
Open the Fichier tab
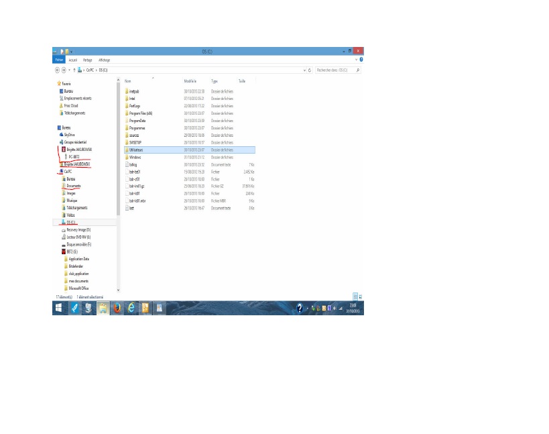click(x=59, y=60)
